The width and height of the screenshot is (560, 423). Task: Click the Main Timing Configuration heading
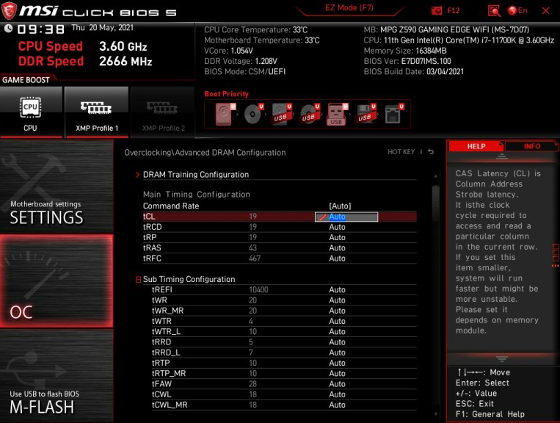point(197,195)
